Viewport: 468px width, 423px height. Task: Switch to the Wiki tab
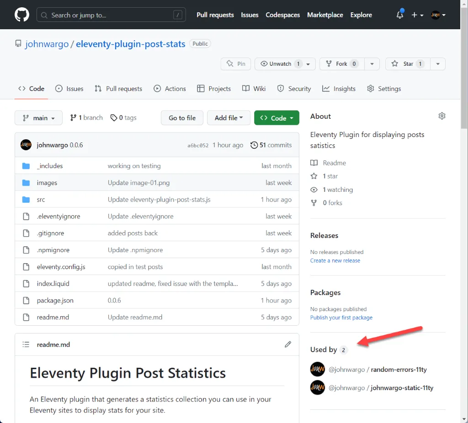click(x=254, y=89)
